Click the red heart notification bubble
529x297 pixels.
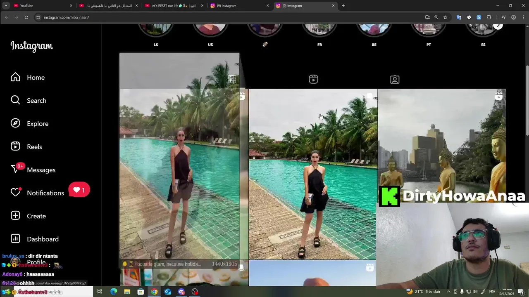[x=79, y=190]
